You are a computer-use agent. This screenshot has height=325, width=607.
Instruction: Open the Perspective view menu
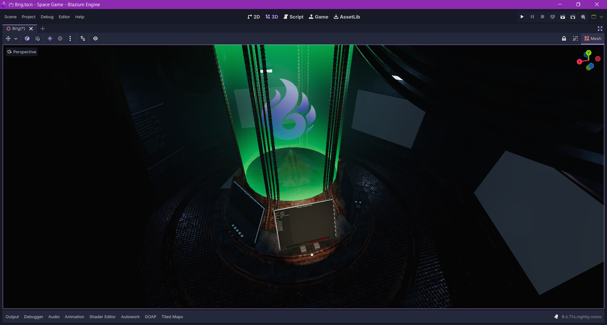pos(22,52)
